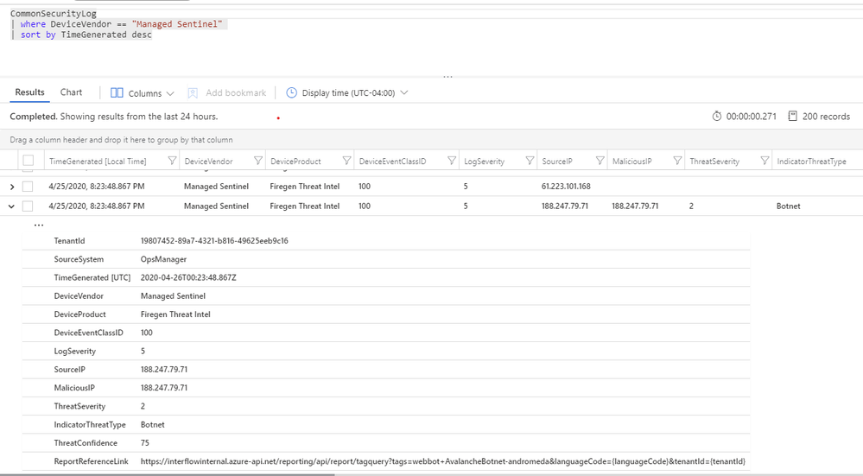Click the MaliciousIP detail value 188.247.79.71
The height and width of the screenshot is (476, 863).
(x=164, y=388)
